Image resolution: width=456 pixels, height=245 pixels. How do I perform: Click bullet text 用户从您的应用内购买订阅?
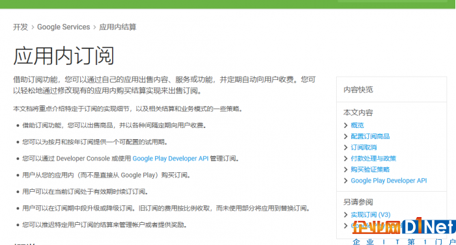tap(106, 175)
